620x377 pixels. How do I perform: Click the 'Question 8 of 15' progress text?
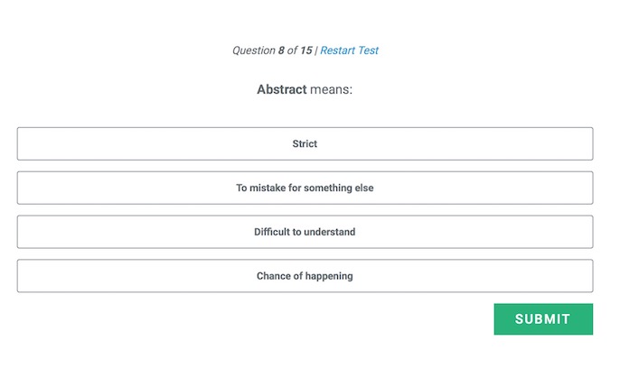(272, 51)
